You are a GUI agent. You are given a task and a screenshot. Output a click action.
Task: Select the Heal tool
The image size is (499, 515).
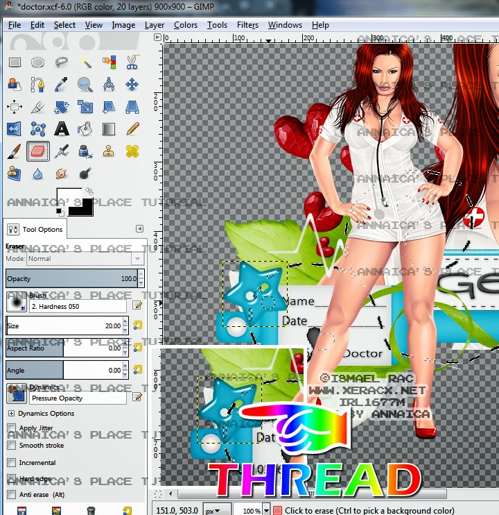tap(132, 151)
